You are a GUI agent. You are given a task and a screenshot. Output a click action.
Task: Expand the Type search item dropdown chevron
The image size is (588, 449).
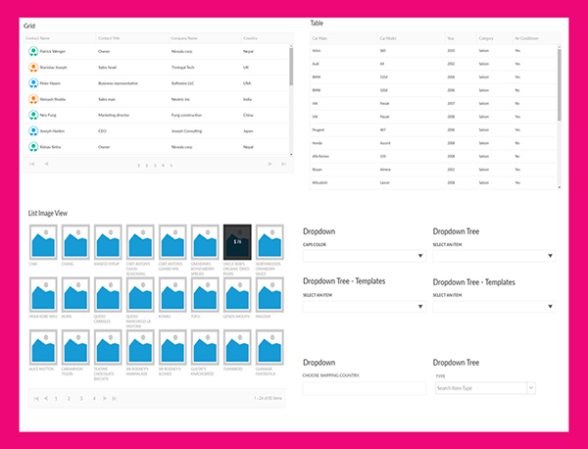click(530, 388)
